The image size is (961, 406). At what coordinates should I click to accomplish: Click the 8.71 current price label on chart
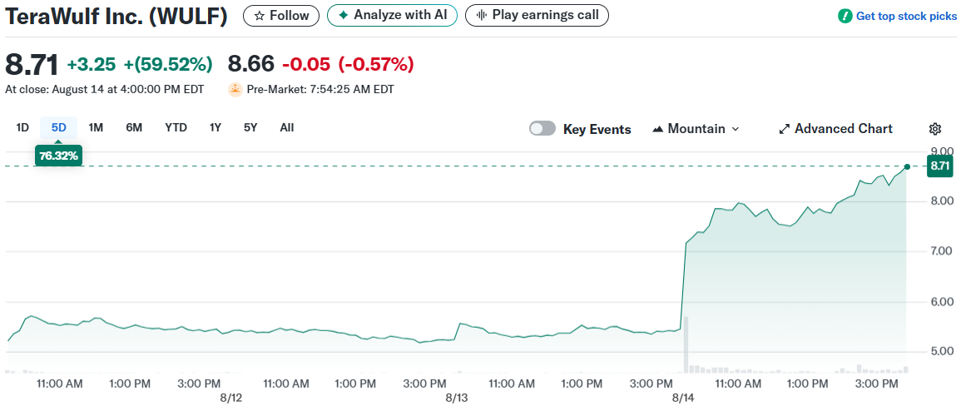point(939,166)
